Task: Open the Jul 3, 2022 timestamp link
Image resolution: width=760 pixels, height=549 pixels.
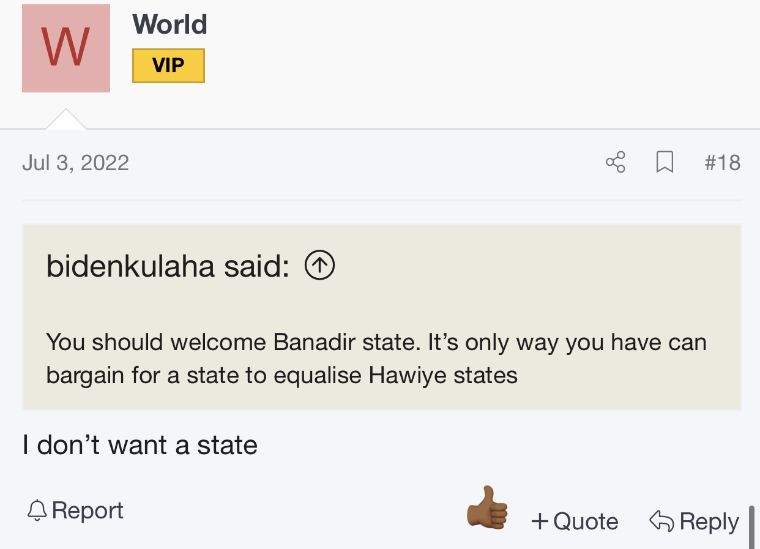Action: coord(75,163)
